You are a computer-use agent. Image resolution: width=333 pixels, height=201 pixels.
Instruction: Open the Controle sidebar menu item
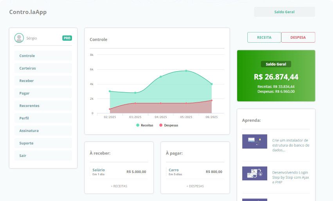43,56
